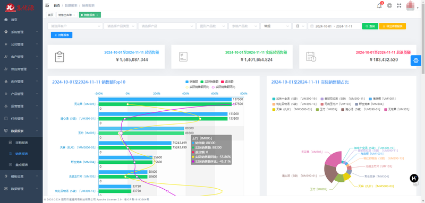Click the 首页 home sidebar icon
425x203 pixels.
tap(6, 20)
